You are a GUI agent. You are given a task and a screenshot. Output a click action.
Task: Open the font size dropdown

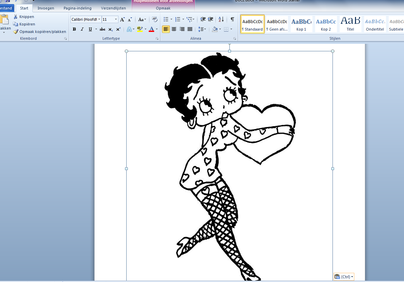click(116, 19)
